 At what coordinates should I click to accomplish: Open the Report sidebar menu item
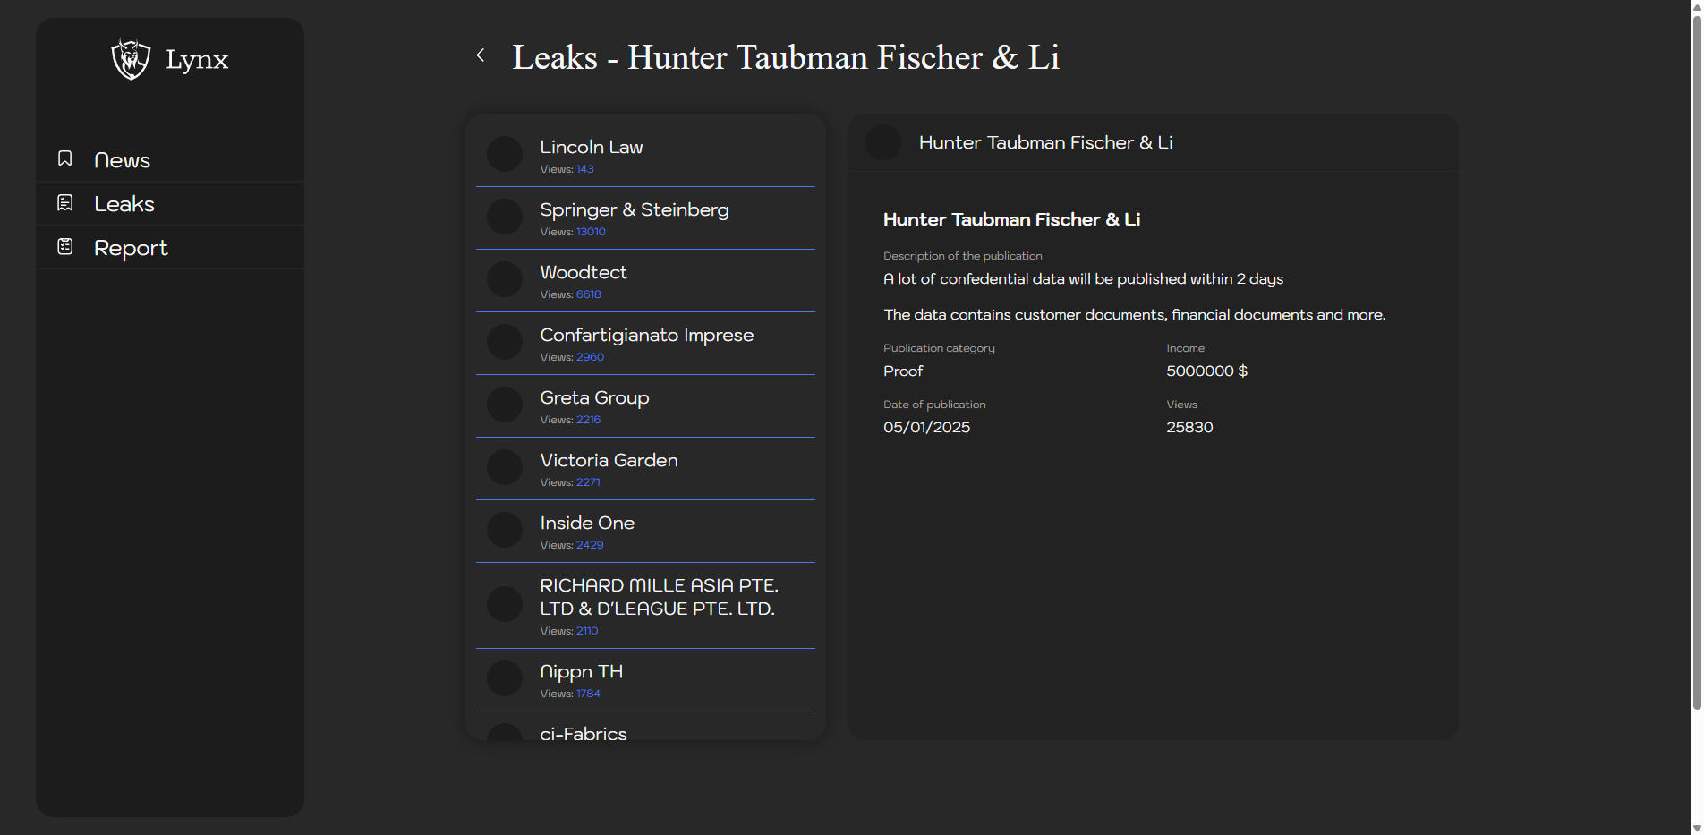pos(131,248)
